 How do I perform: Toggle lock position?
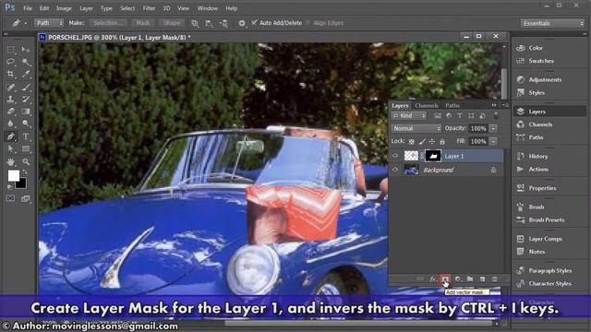tap(432, 141)
